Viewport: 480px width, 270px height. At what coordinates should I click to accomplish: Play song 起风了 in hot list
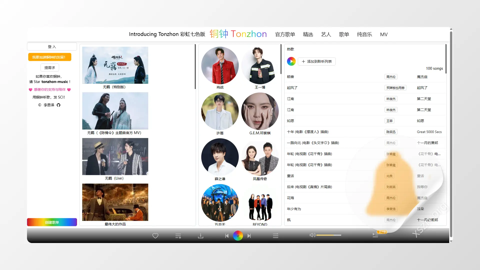click(292, 88)
